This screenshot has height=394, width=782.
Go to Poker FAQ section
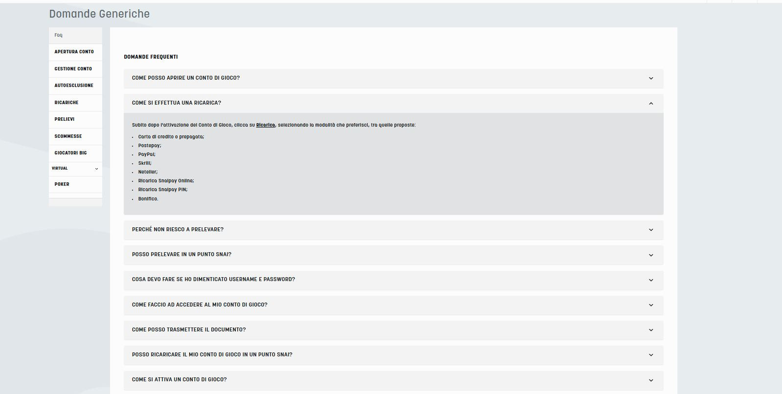[62, 184]
